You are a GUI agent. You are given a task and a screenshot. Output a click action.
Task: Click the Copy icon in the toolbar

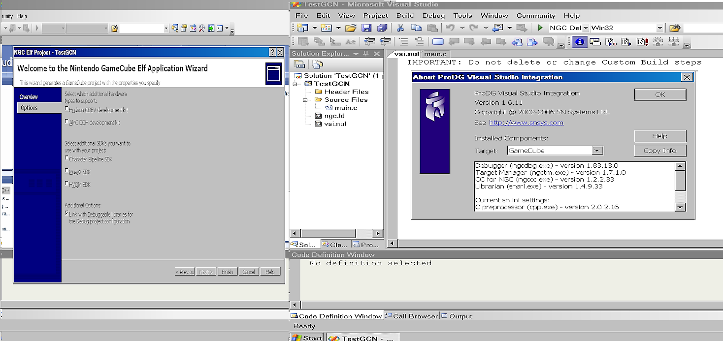tap(416, 28)
